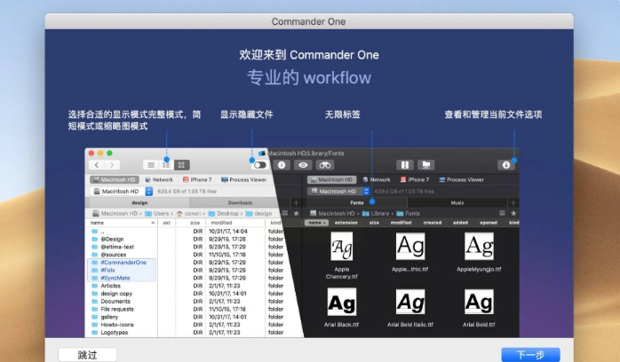
Task: Sort right panel by added column
Action: [460, 223]
